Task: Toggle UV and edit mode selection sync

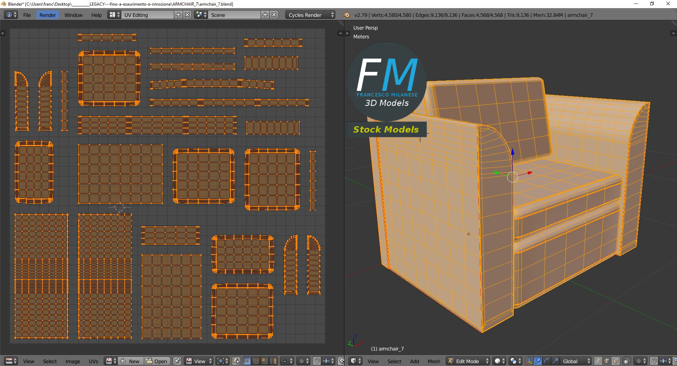Action: click(236, 361)
